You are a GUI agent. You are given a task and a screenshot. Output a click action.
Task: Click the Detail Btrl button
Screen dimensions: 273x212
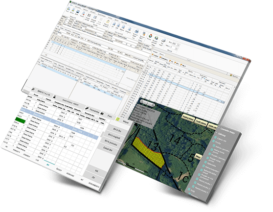point(108,149)
